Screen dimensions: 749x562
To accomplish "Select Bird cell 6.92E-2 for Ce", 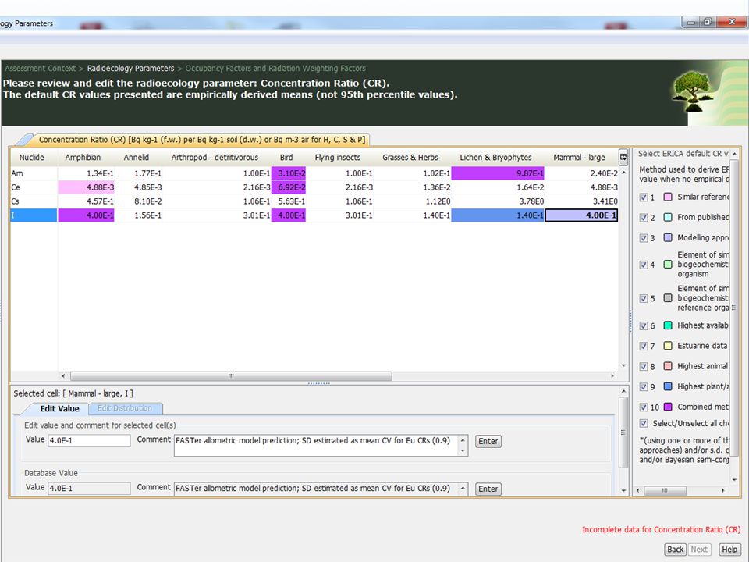I will 289,187.
